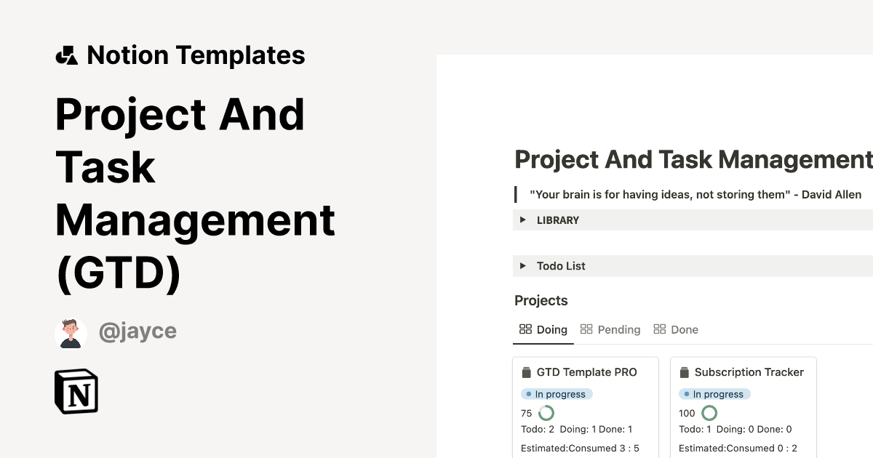Expand the LIBRARY section triangle

pos(523,220)
